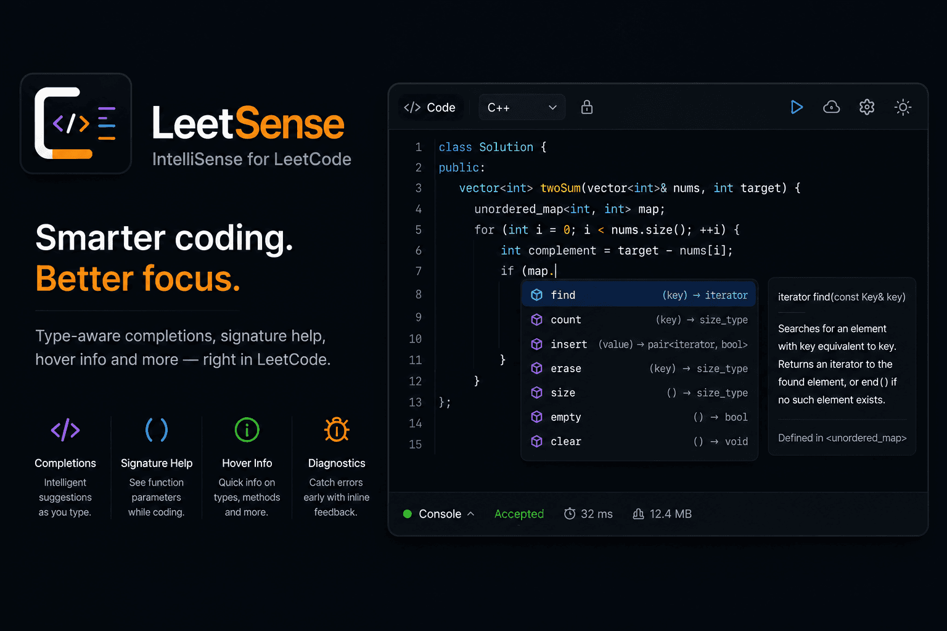Choose the clear completion suggestion
Image resolution: width=947 pixels, height=631 pixels.
[x=639, y=441]
